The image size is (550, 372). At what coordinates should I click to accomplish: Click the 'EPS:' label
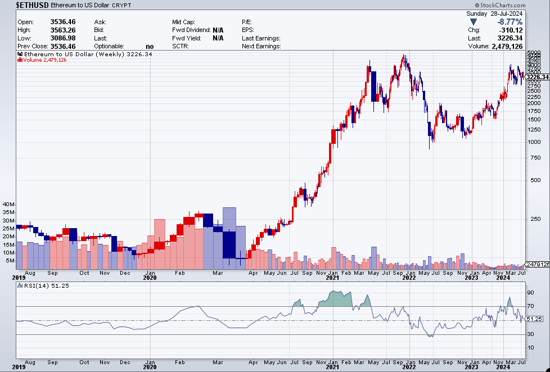coord(247,30)
